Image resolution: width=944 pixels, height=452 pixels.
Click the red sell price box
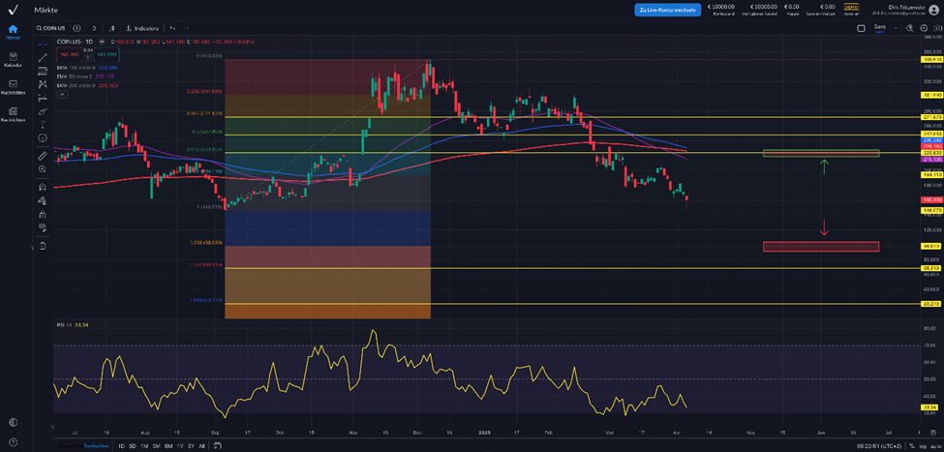pyautogui.click(x=71, y=54)
